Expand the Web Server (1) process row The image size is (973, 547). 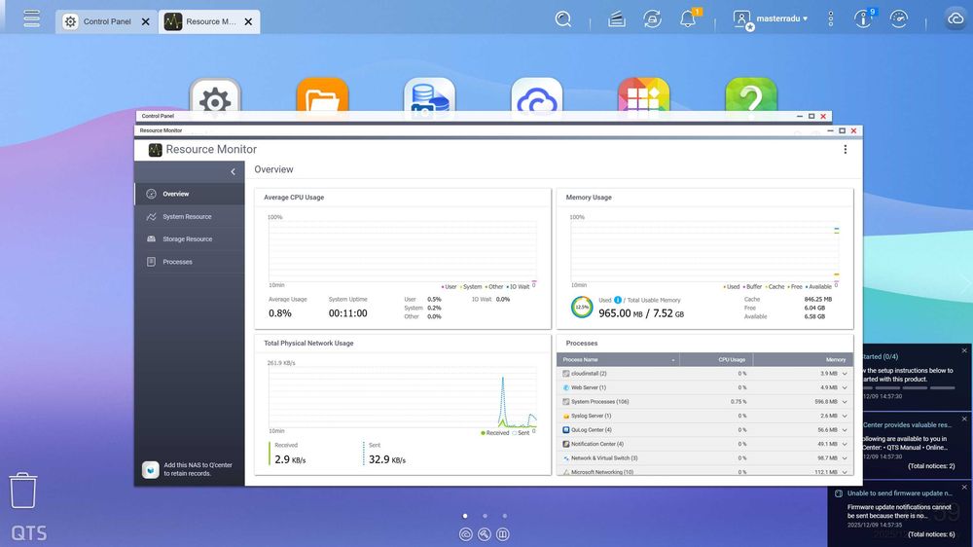pyautogui.click(x=845, y=387)
